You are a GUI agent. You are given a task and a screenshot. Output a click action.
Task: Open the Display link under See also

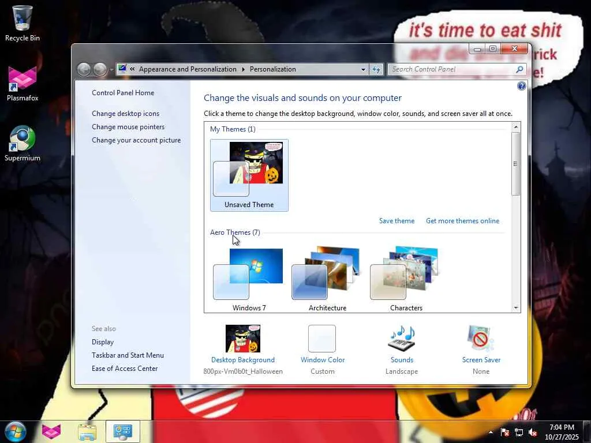pyautogui.click(x=103, y=342)
